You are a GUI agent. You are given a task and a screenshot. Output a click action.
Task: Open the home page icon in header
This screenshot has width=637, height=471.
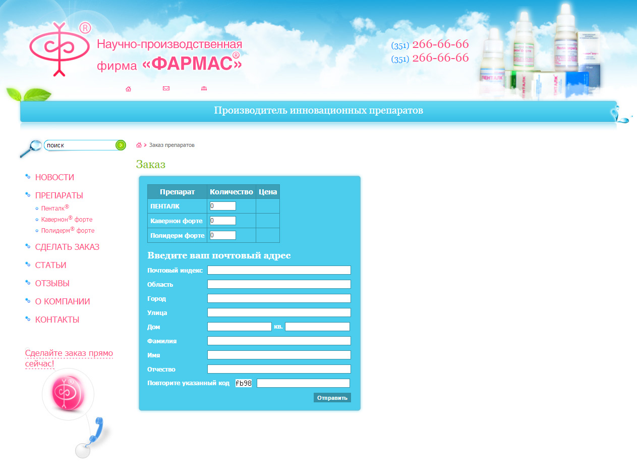click(x=128, y=89)
